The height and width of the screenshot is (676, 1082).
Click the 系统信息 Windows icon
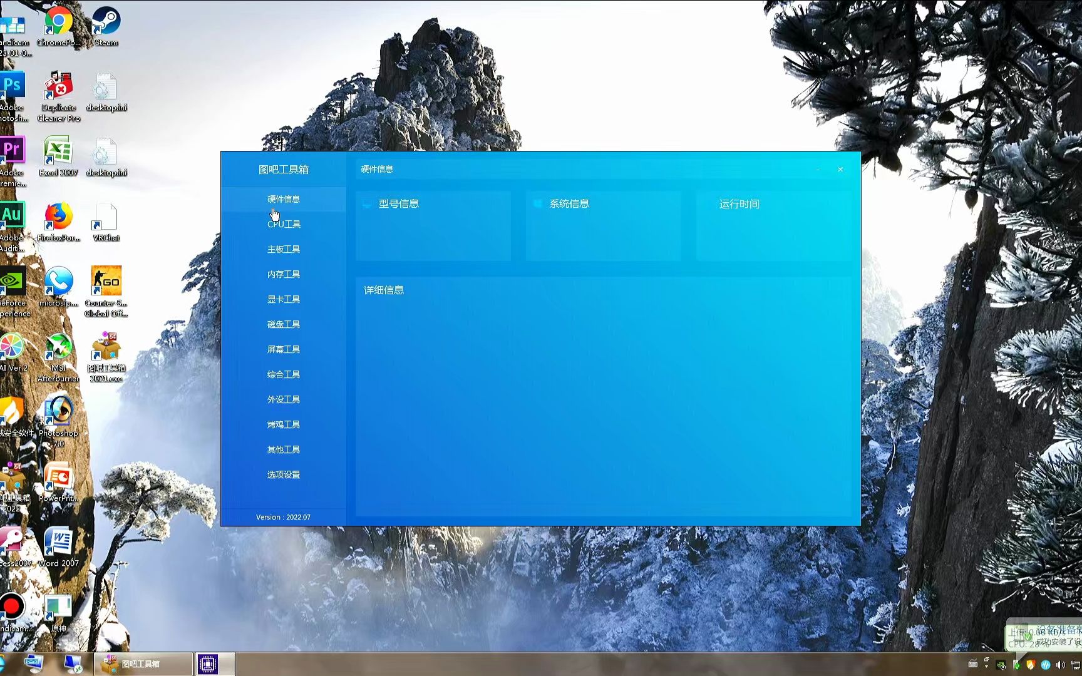click(537, 203)
